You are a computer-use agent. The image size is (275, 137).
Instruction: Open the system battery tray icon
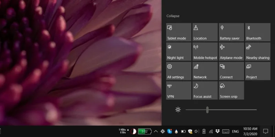(x=183, y=132)
